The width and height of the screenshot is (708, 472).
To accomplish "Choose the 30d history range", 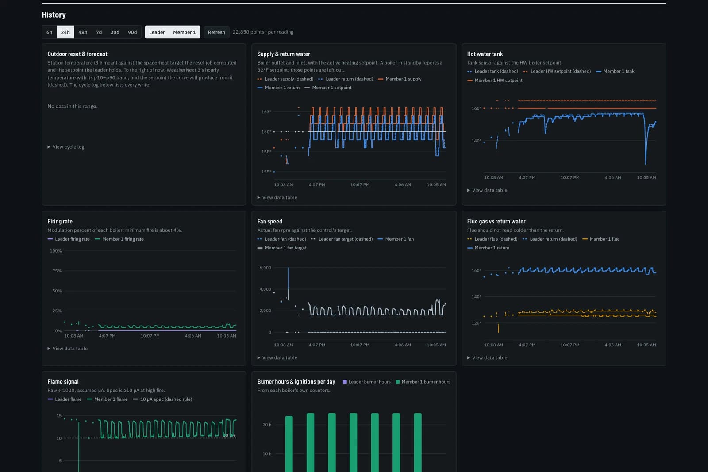I will coord(115,32).
